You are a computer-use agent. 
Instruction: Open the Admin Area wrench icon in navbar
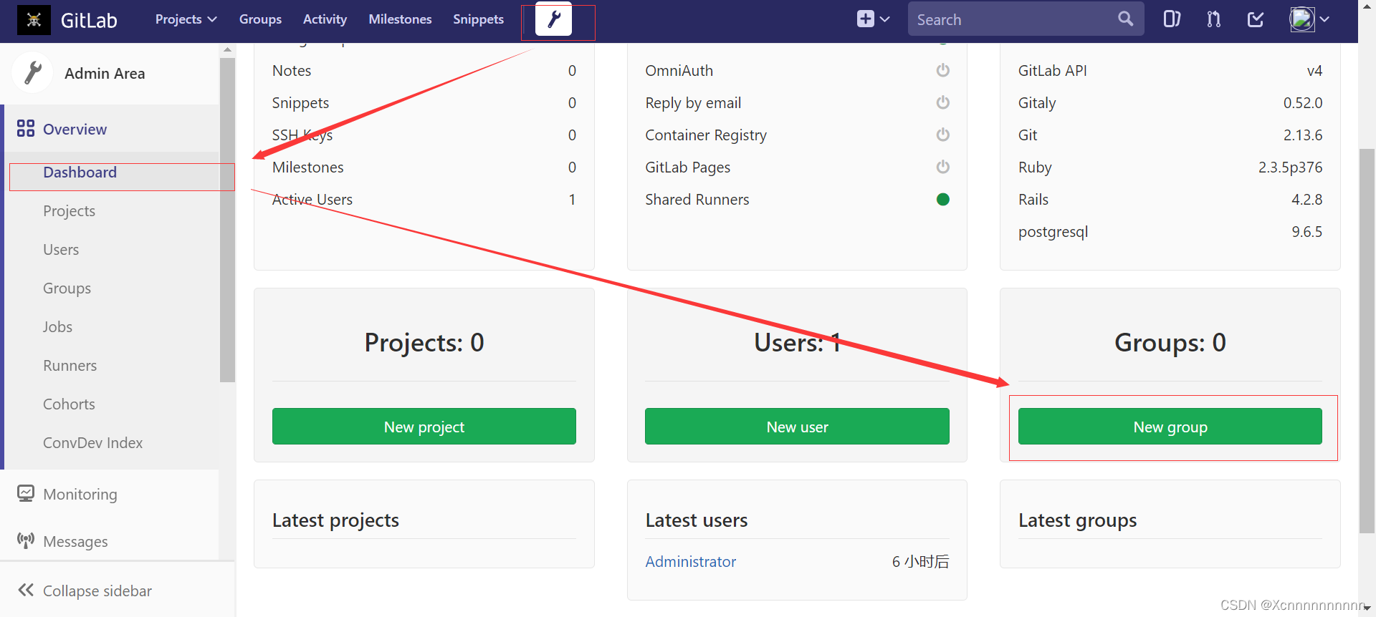(553, 19)
